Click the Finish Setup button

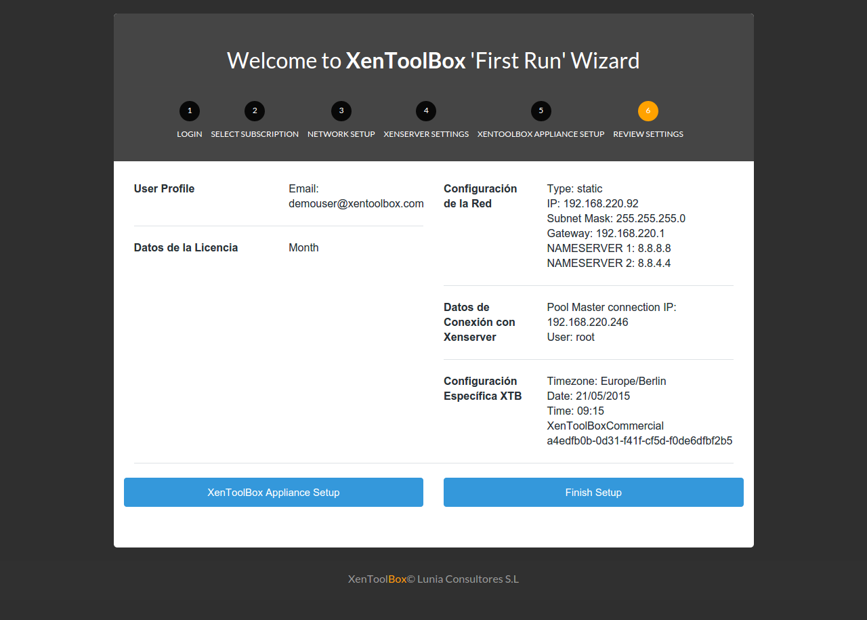point(593,493)
